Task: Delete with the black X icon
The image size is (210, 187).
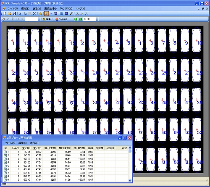Action: point(34,13)
